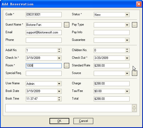The width and height of the screenshot is (143, 128).
Task: Click the Special Req. field
Action: 44,73
